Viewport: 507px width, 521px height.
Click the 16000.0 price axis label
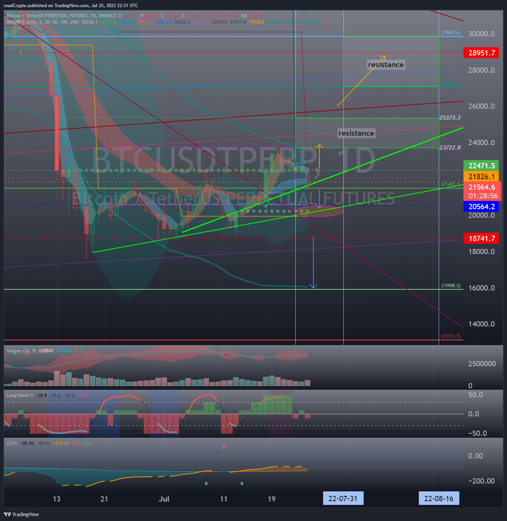pyautogui.click(x=481, y=288)
